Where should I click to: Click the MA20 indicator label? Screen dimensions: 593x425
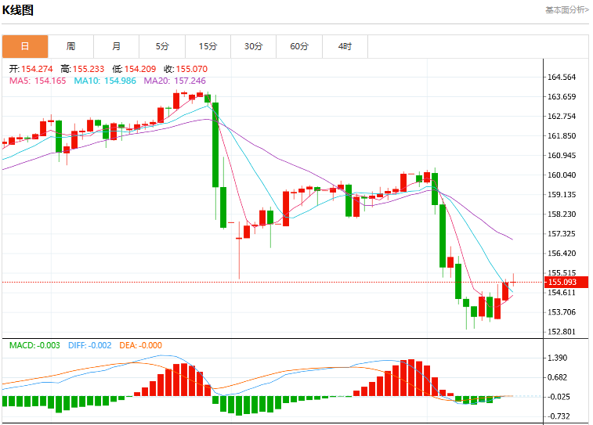[175, 81]
